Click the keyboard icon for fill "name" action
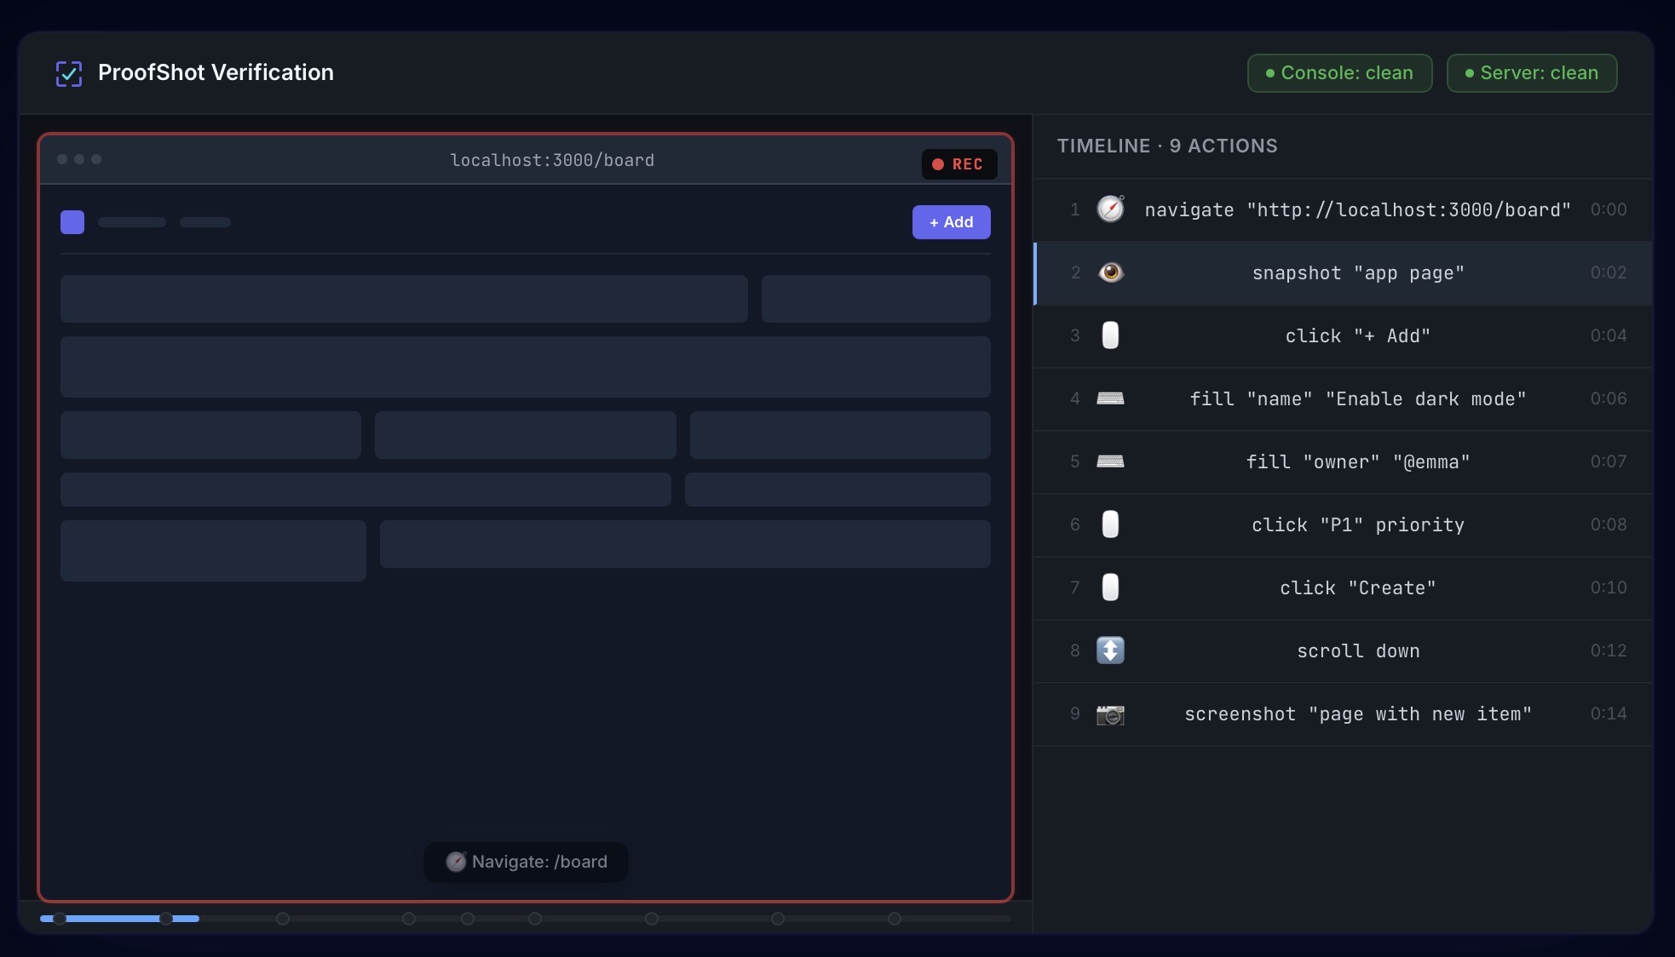 (x=1110, y=398)
